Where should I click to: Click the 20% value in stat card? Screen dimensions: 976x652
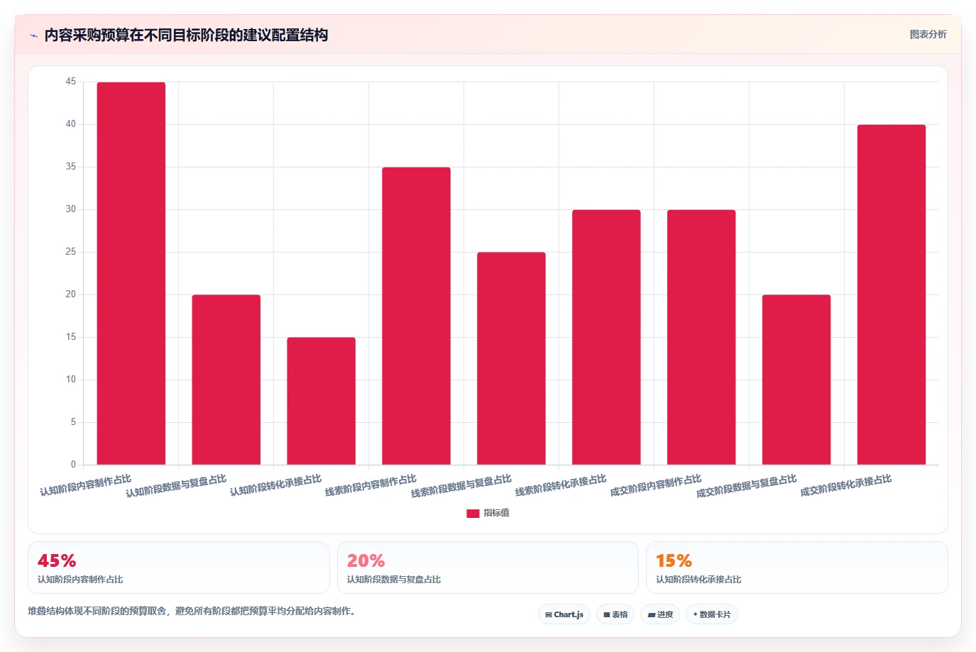click(366, 560)
